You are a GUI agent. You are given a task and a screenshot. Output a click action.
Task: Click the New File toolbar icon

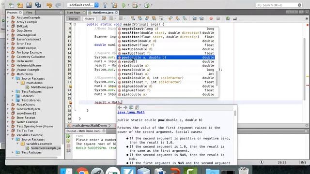click(x=12, y=5)
